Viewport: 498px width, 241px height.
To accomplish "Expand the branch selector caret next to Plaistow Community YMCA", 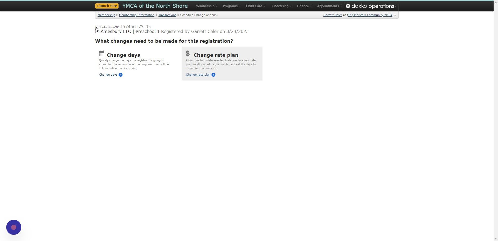I will point(395,15).
